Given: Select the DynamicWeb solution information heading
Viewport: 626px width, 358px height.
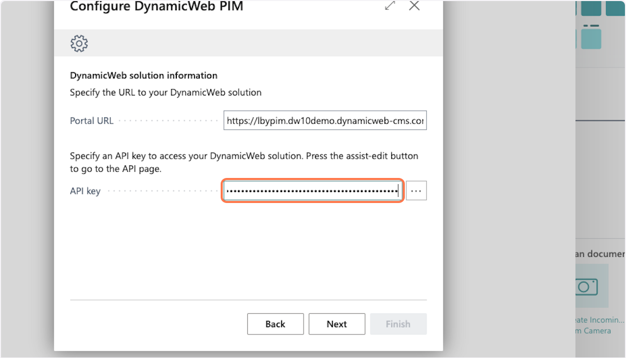Looking at the screenshot, I should coord(143,76).
